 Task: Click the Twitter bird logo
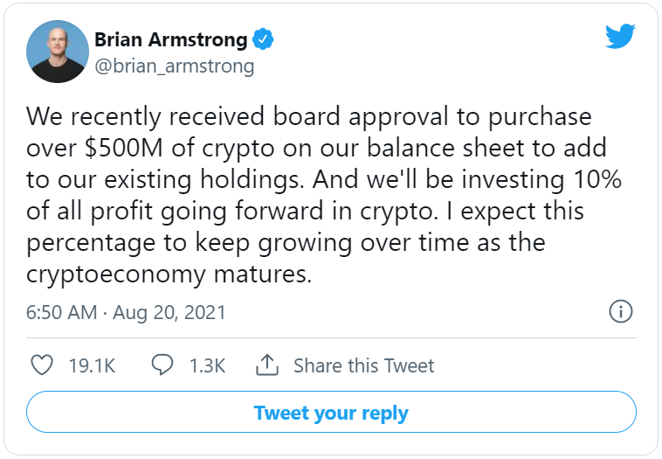click(x=619, y=37)
